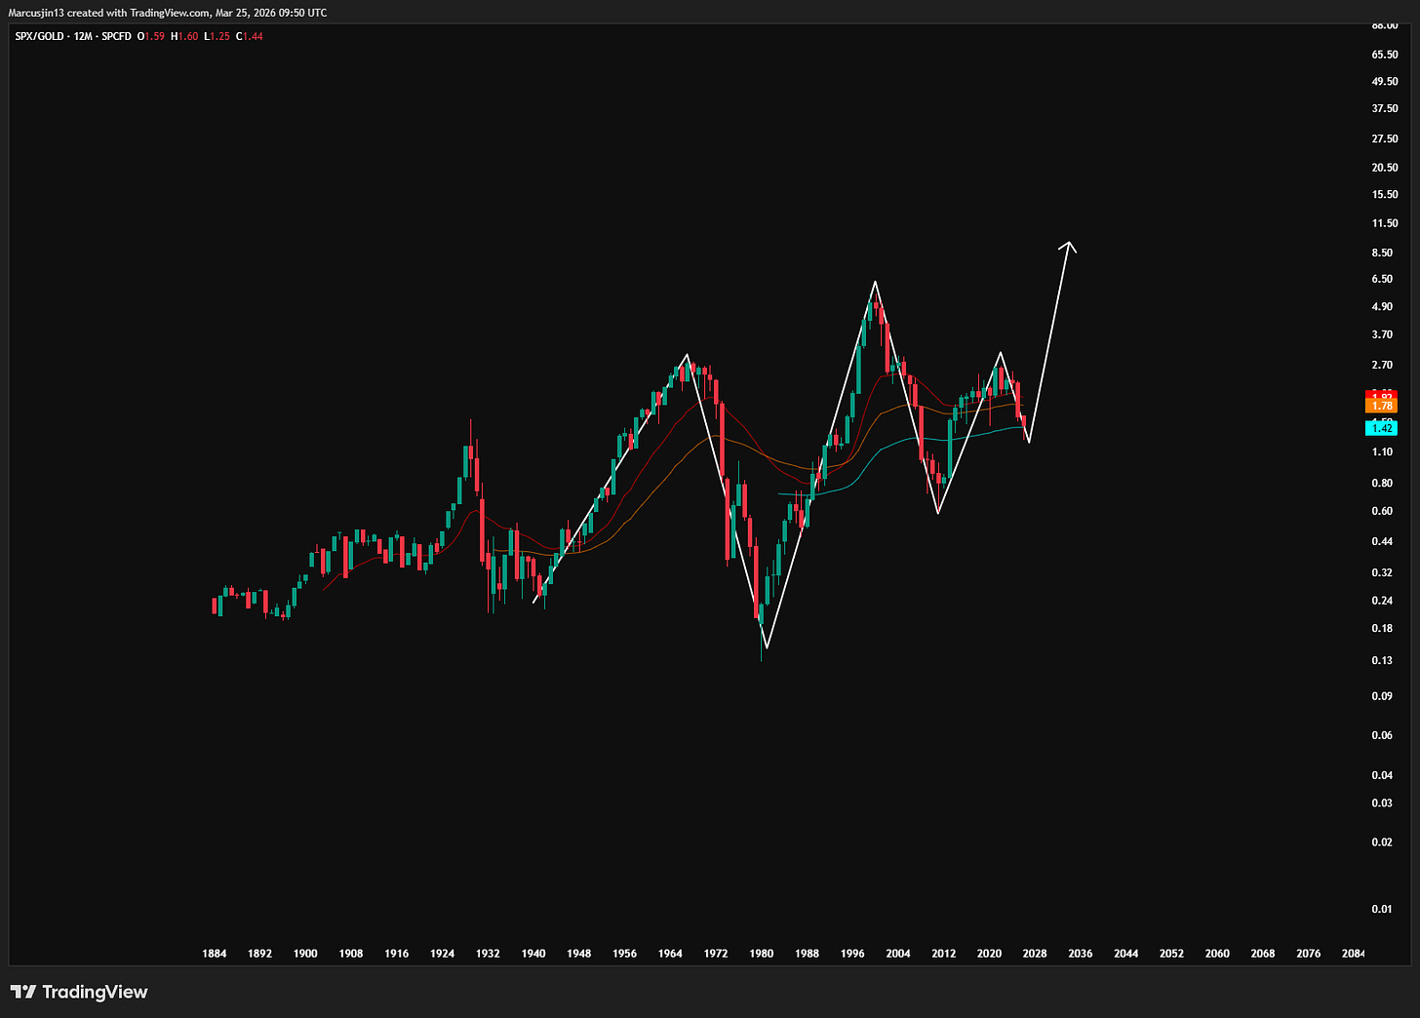Click the 2028 year on time axis
The image size is (1420, 1018).
pyautogui.click(x=1035, y=954)
